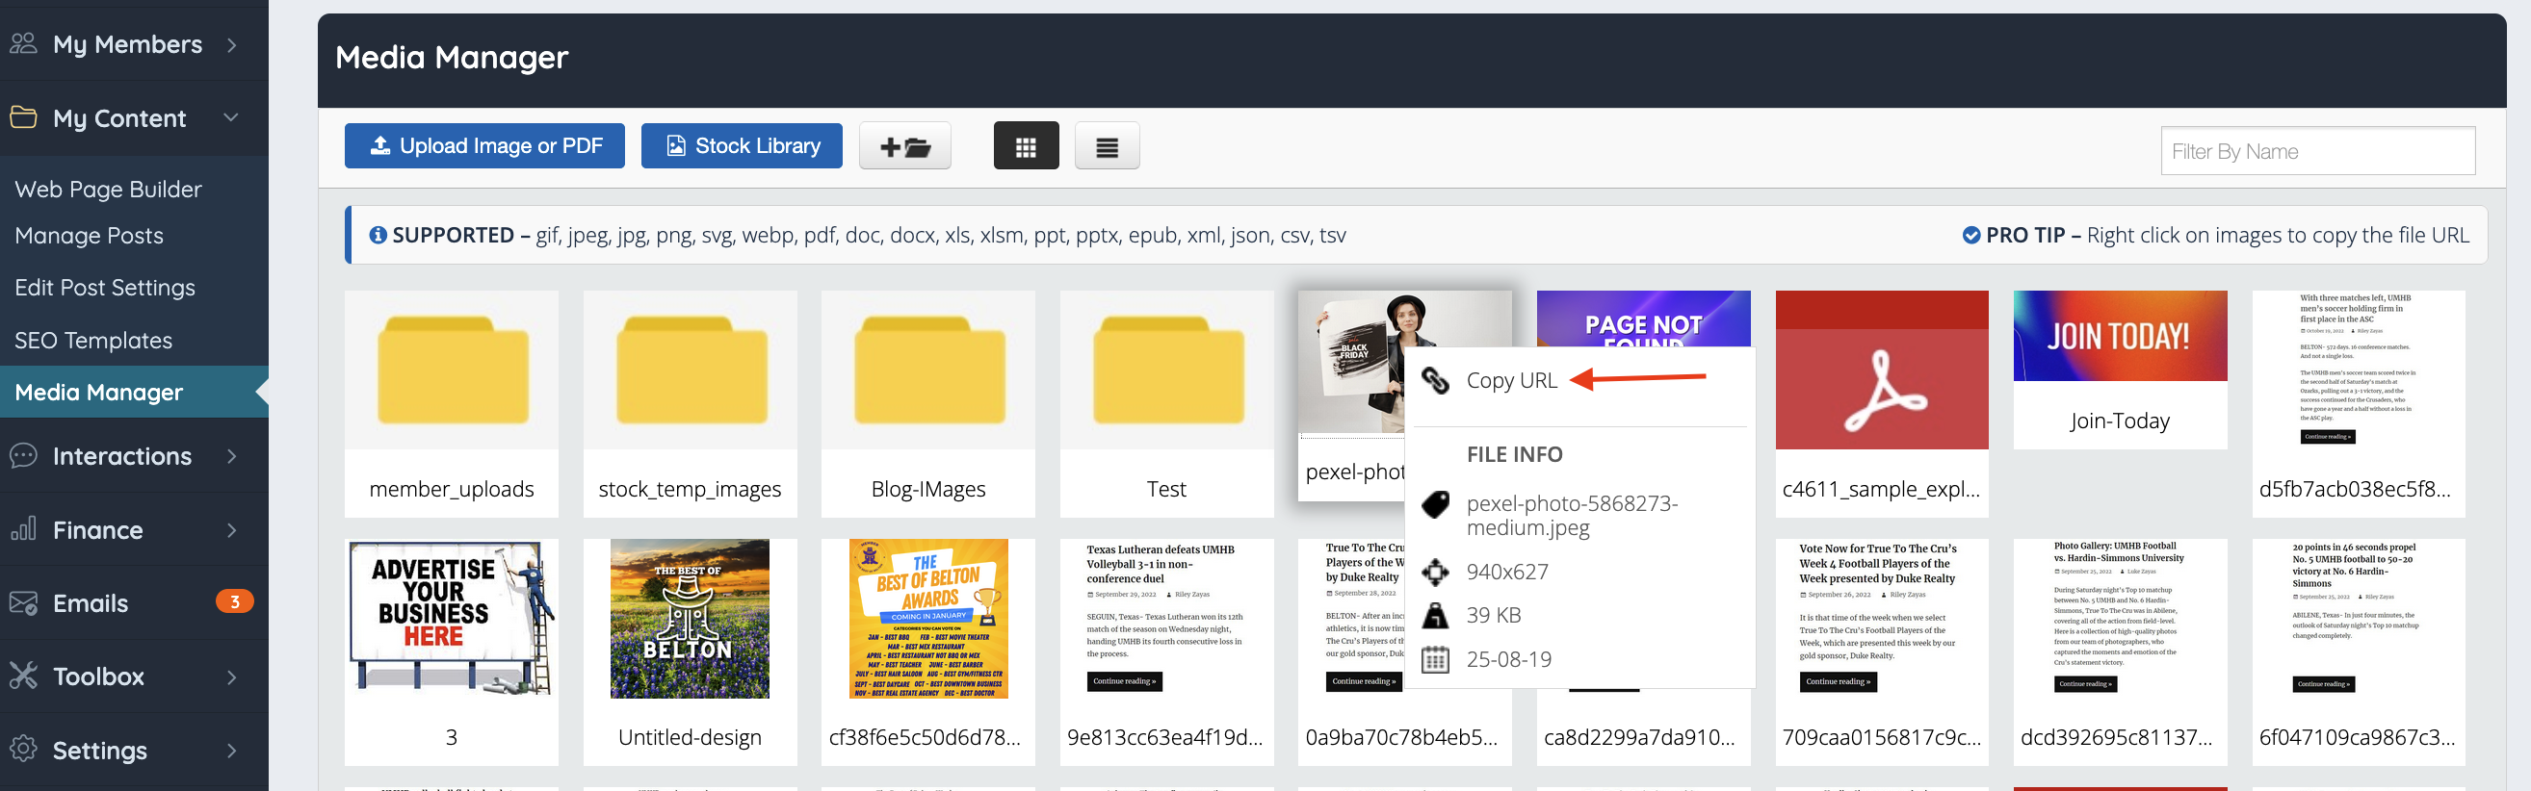Select the Vote Now Football Players thumbnail

(1882, 619)
